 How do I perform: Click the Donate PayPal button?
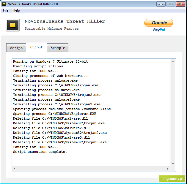pyautogui.click(x=159, y=25)
